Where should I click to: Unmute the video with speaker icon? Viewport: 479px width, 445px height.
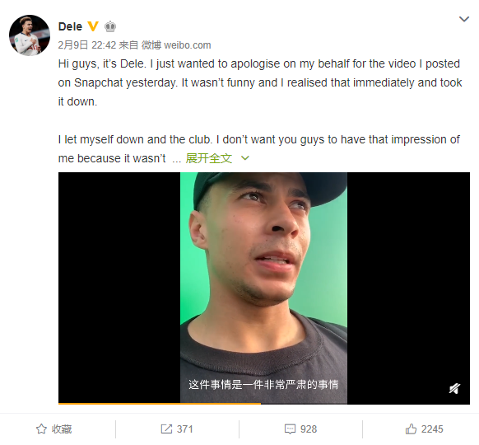pyautogui.click(x=454, y=388)
